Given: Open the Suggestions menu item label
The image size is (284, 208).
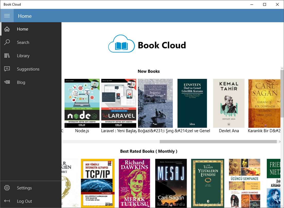Looking at the screenshot, I should click(x=28, y=69).
